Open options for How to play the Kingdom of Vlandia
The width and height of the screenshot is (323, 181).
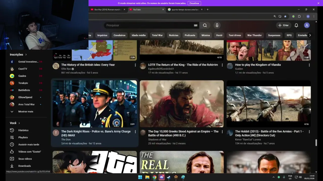(x=309, y=65)
